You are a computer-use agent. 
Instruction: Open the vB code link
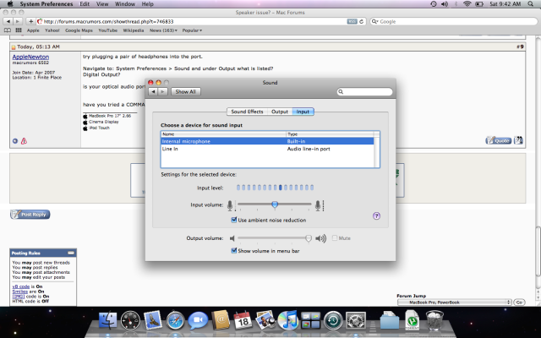[21, 286]
